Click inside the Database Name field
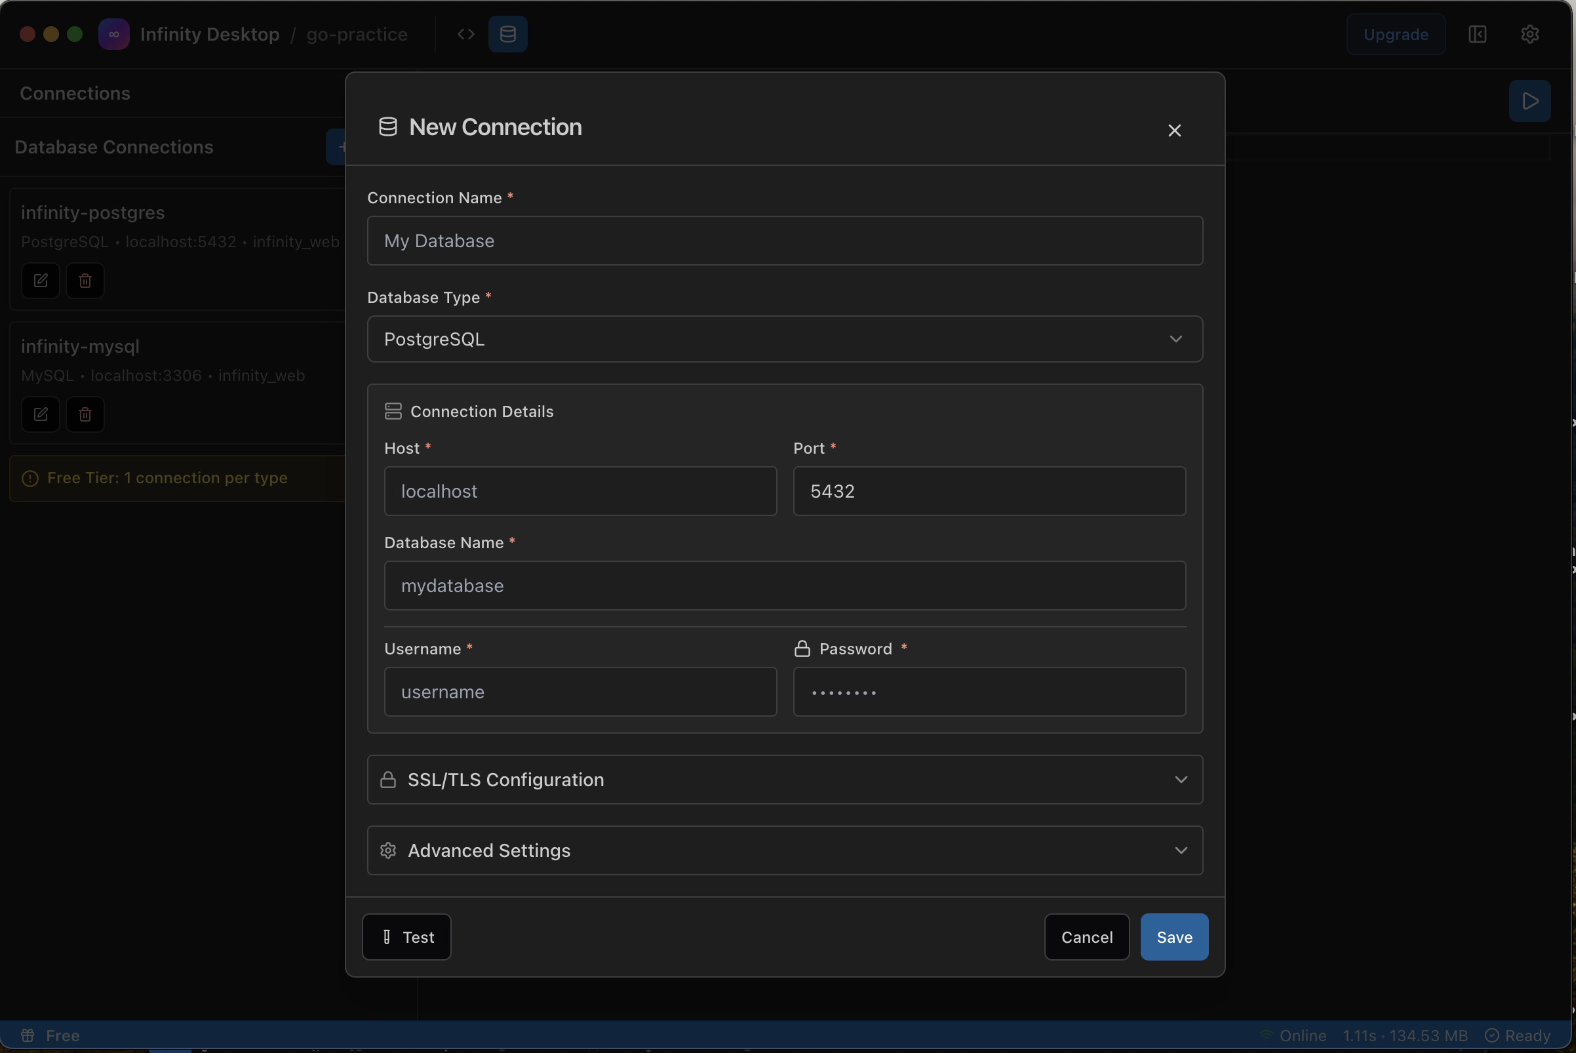Screen dimensions: 1576x1053 click(784, 585)
